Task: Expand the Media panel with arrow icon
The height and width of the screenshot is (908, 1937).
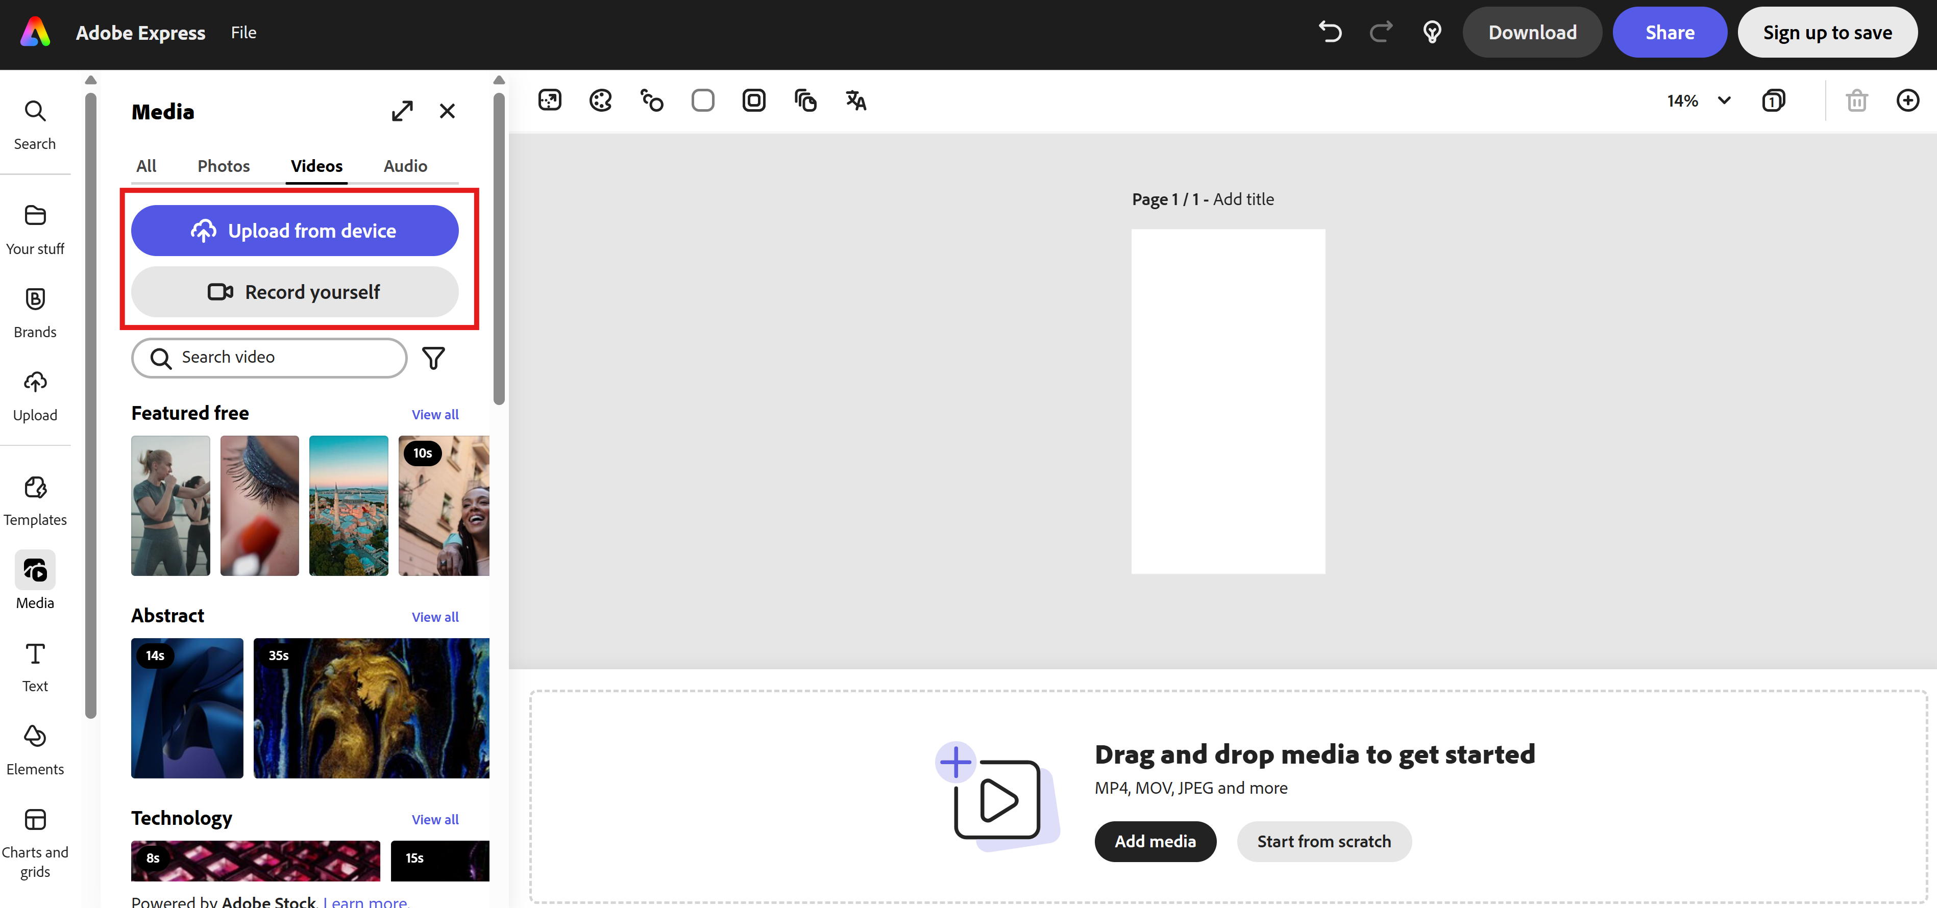Action: 402,111
